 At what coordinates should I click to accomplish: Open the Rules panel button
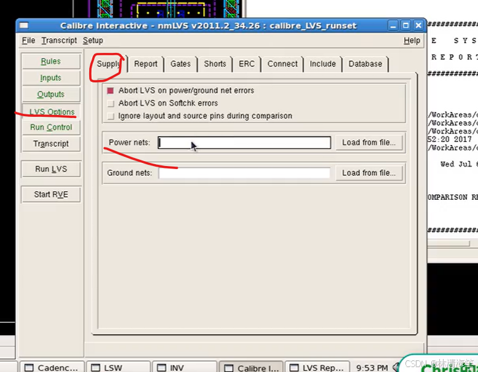(51, 61)
